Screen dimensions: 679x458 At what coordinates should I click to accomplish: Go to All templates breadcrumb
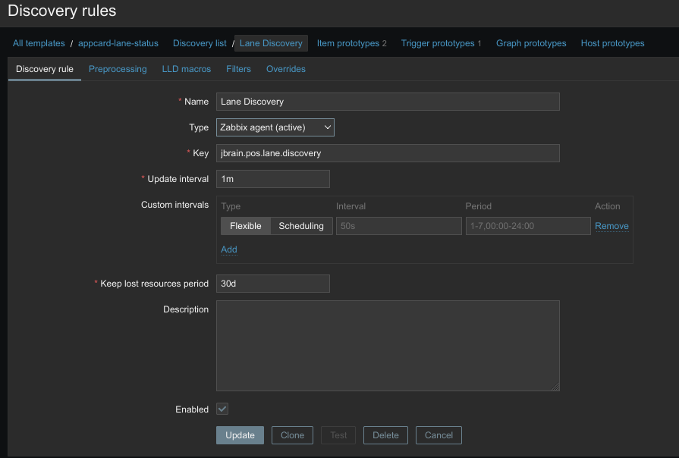[x=39, y=43]
